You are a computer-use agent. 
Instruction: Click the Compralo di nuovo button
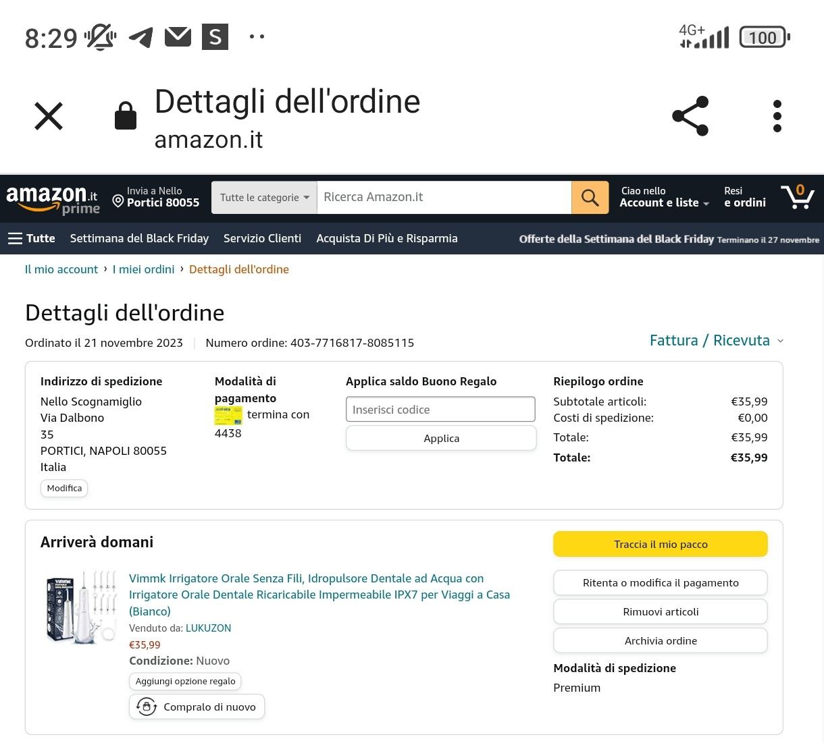click(x=197, y=707)
